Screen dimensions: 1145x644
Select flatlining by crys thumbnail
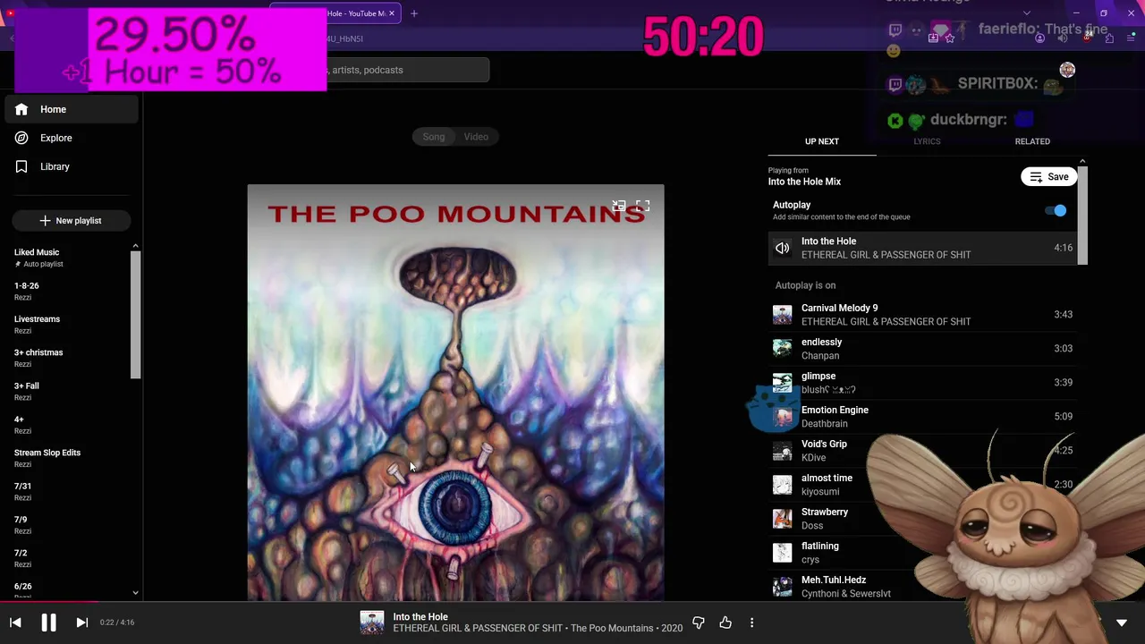pos(782,553)
